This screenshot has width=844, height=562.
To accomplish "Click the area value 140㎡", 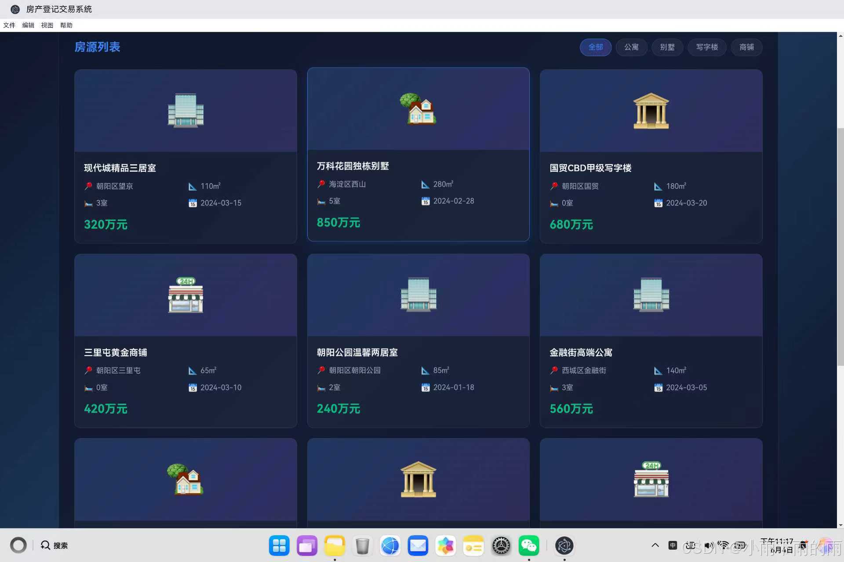I will 676,371.
